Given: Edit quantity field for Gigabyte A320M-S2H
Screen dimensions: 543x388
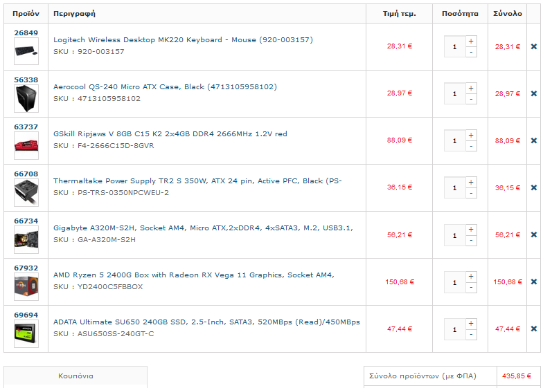Looking at the screenshot, I should coord(454,235).
